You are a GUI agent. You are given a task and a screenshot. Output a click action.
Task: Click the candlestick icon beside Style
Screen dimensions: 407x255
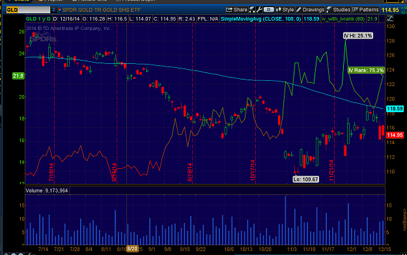[x=279, y=10]
